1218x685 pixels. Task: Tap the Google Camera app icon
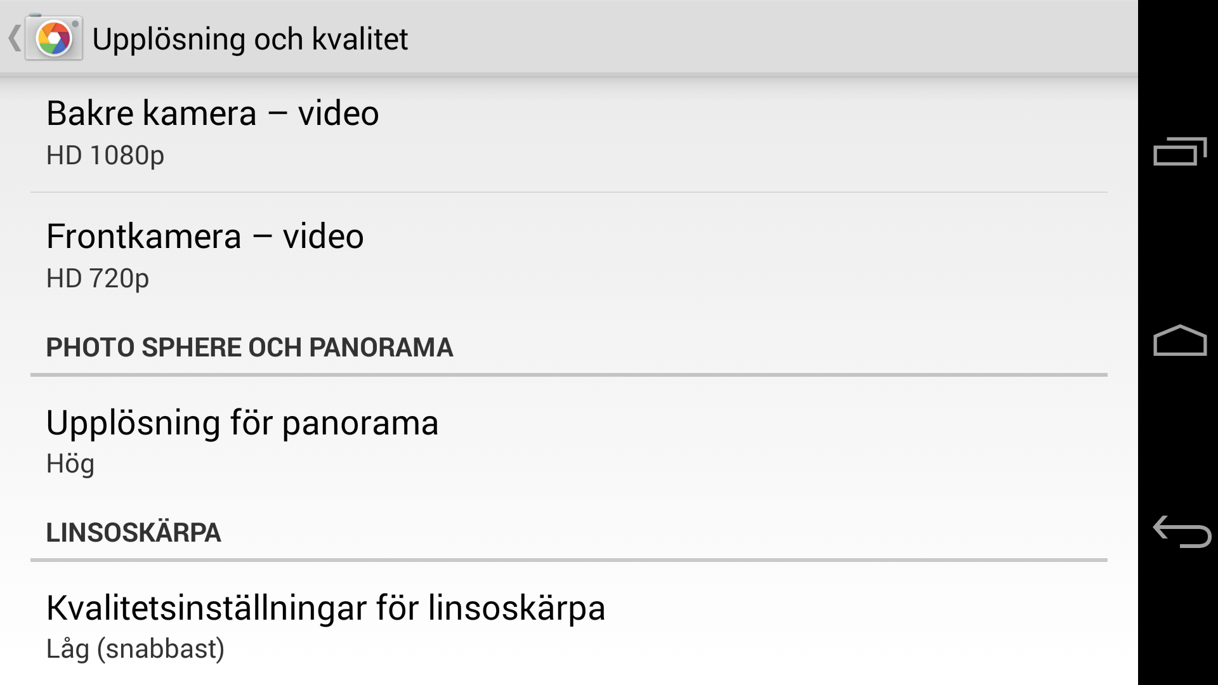(x=54, y=39)
